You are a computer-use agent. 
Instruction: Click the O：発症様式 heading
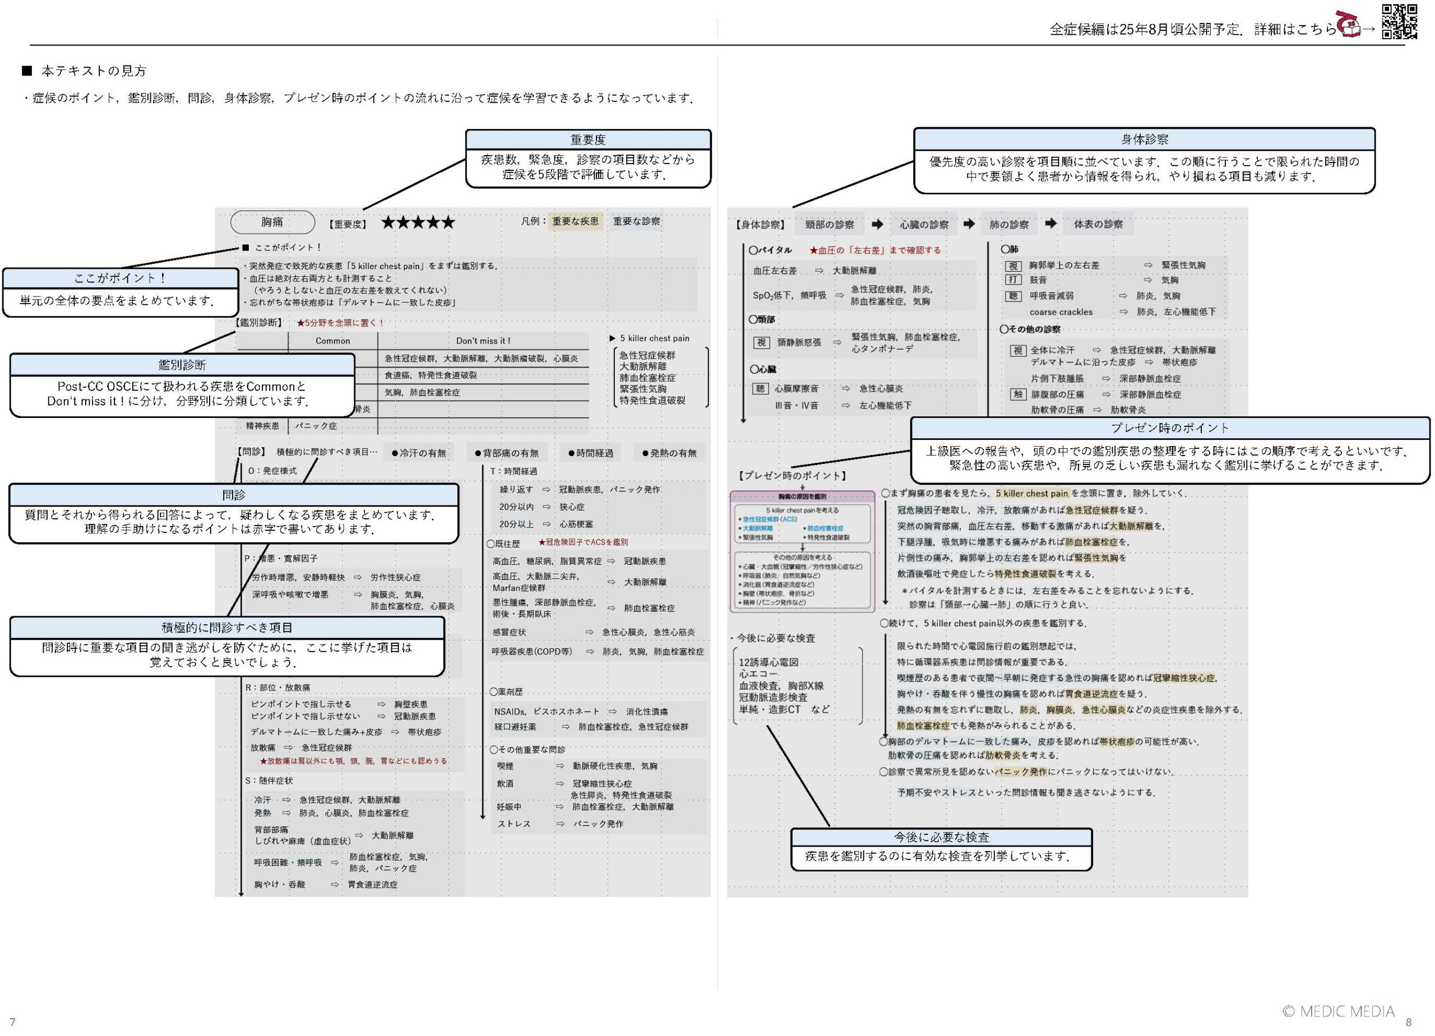pos(272,471)
